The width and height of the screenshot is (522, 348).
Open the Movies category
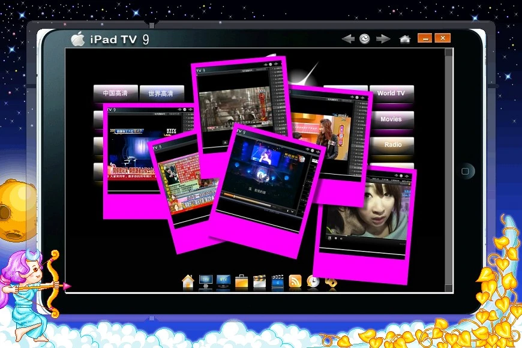point(391,119)
